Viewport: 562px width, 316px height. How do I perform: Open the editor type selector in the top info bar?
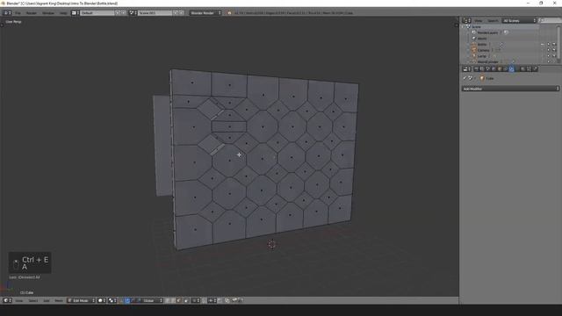[x=7, y=13]
